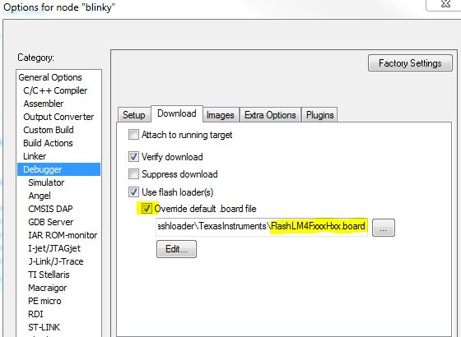Go to Extra Options tab
This screenshot has width=461, height=337.
270,115
